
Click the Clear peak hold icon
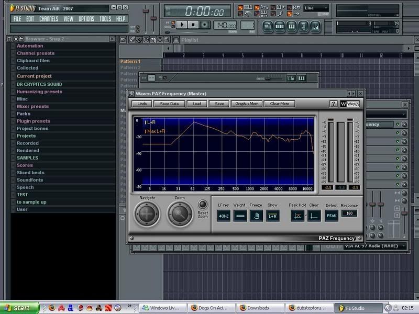(x=314, y=215)
